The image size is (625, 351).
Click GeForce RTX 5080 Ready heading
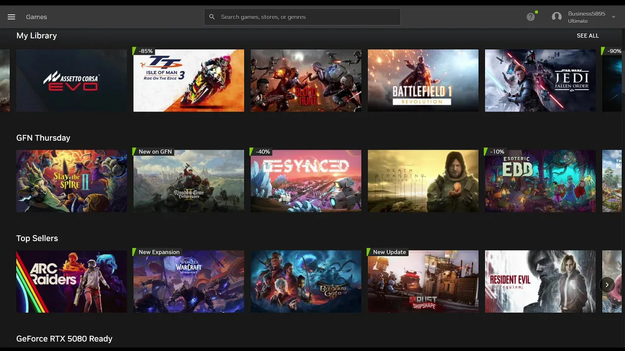click(64, 339)
